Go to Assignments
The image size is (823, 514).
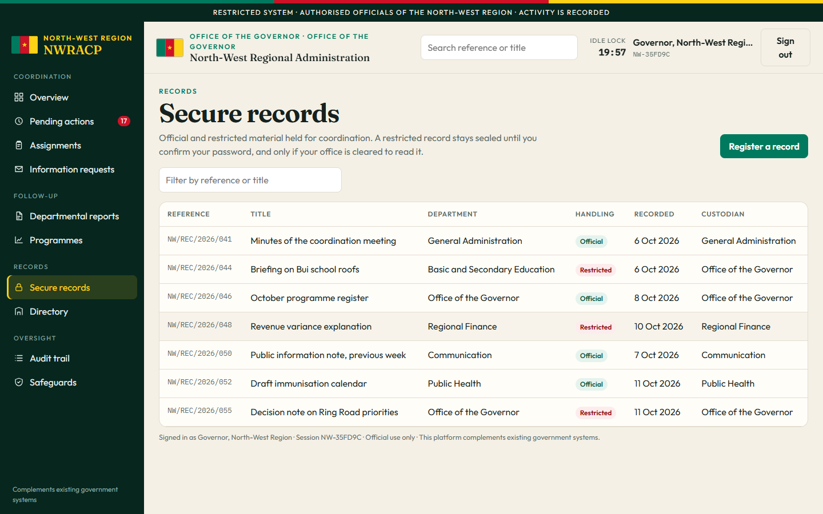point(72,145)
